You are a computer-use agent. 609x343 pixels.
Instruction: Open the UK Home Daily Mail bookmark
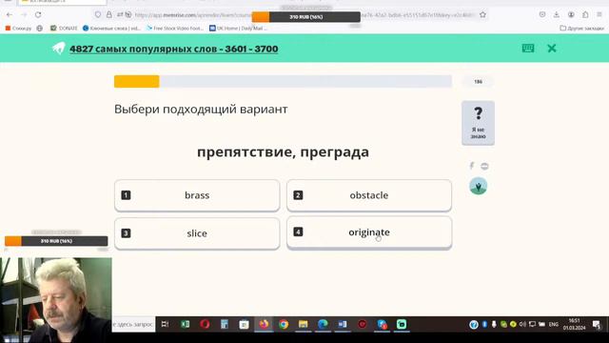click(x=238, y=28)
